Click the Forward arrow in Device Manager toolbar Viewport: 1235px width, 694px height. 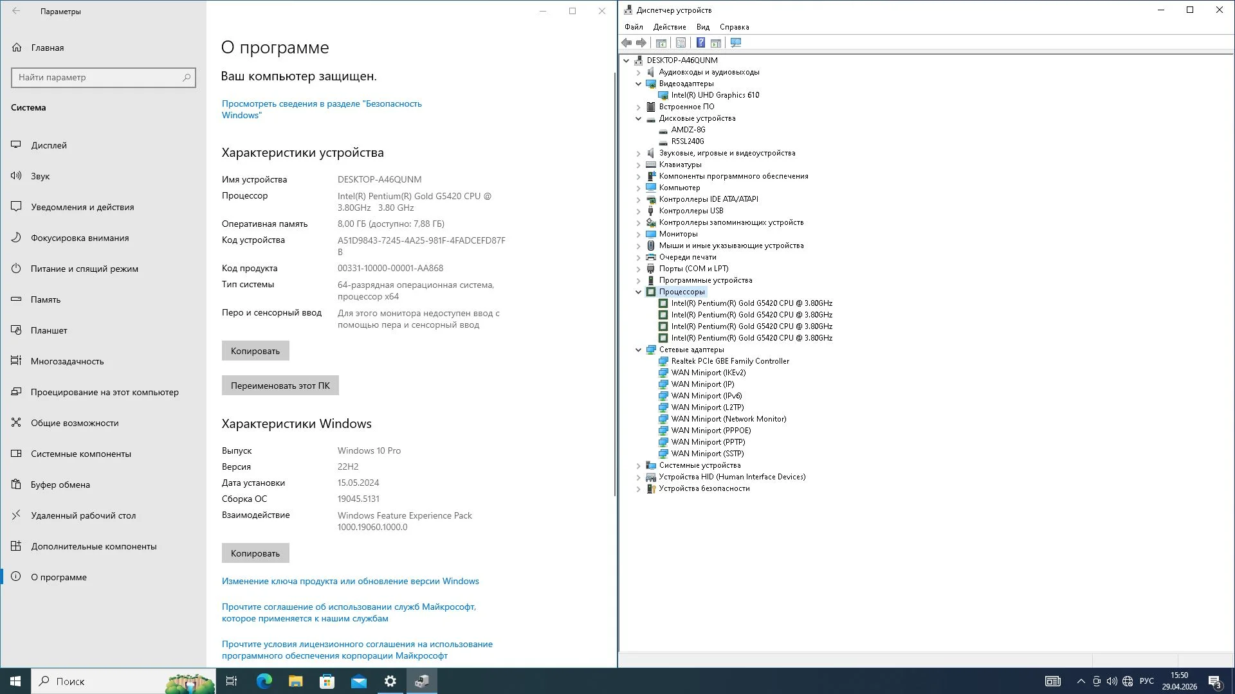pos(641,42)
